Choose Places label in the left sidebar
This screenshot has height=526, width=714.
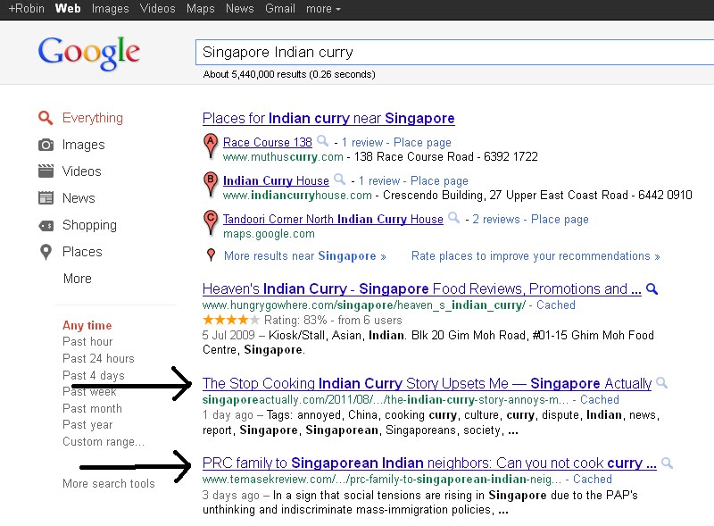click(x=82, y=252)
